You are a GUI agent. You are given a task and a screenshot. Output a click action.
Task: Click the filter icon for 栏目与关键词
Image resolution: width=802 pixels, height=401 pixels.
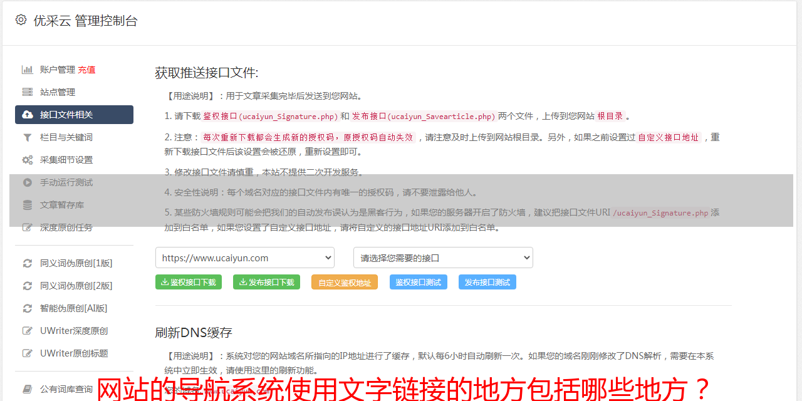pyautogui.click(x=28, y=137)
